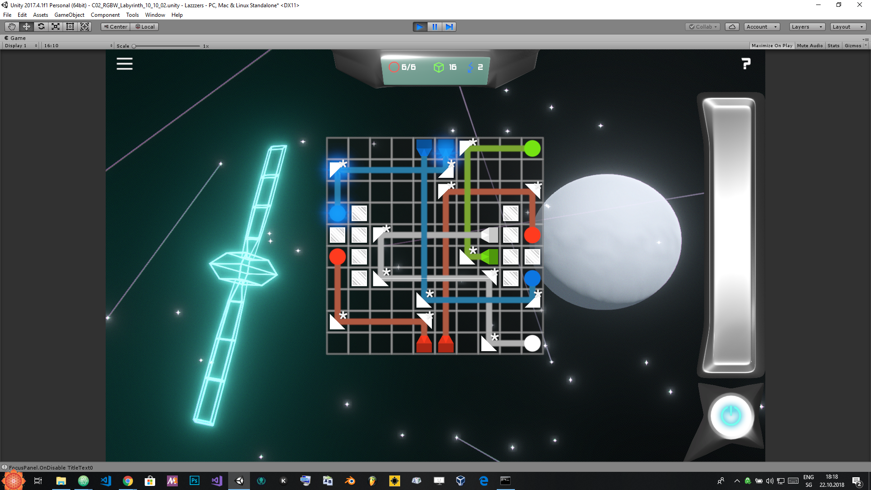Image resolution: width=871 pixels, height=490 pixels.
Task: Click the game view Scale slider
Action: pos(166,46)
